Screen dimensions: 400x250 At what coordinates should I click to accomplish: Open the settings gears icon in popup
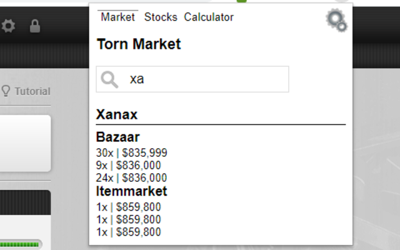tap(336, 21)
